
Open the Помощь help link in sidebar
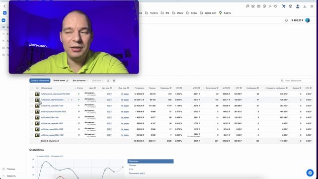click(9, 169)
